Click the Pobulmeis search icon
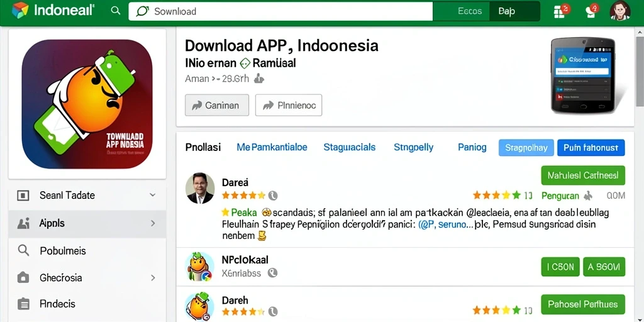The image size is (644, 322). click(23, 250)
